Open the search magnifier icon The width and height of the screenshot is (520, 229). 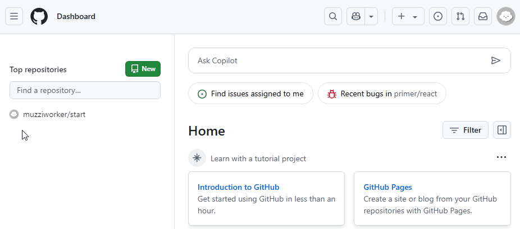333,16
